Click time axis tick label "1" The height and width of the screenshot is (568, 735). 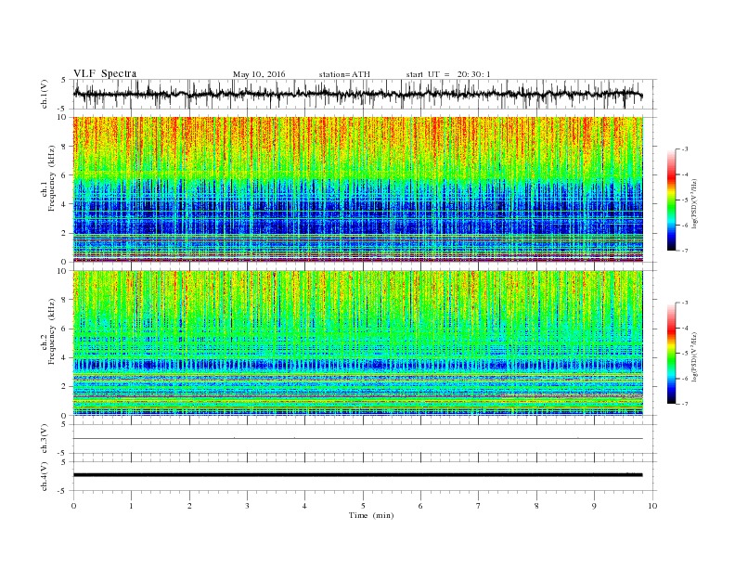pyautogui.click(x=131, y=506)
